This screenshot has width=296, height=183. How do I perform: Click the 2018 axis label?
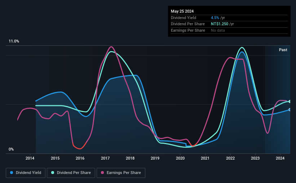point(130,158)
